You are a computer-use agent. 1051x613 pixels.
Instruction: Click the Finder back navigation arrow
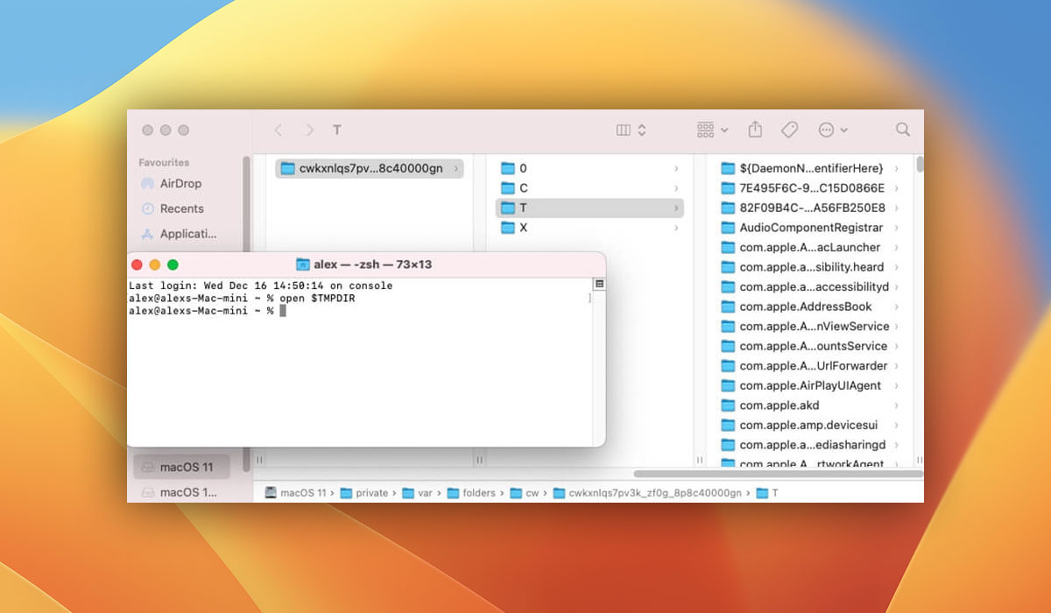pos(279,130)
